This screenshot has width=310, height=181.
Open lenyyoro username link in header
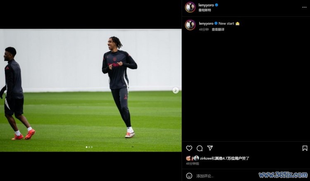(206, 5)
